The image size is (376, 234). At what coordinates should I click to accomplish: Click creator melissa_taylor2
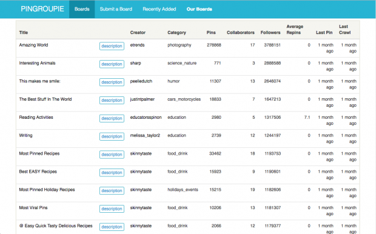(145, 135)
